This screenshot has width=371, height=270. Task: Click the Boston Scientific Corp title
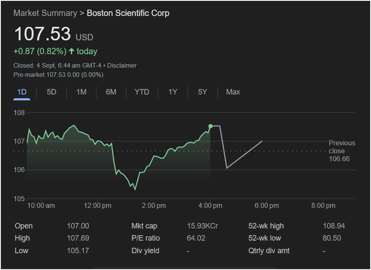point(128,13)
